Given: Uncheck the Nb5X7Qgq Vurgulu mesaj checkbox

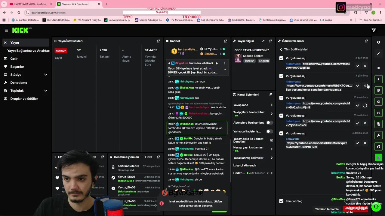Looking at the screenshot, I should tap(281, 76).
